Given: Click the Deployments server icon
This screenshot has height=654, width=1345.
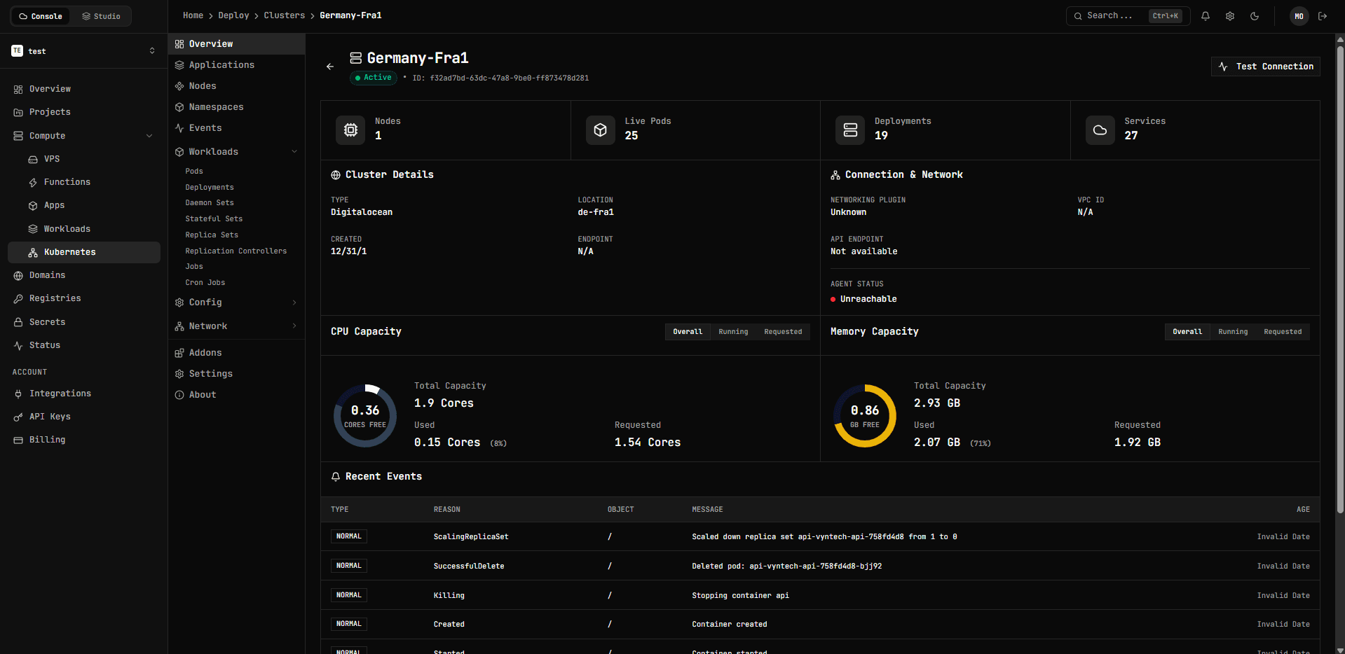Looking at the screenshot, I should pos(850,130).
